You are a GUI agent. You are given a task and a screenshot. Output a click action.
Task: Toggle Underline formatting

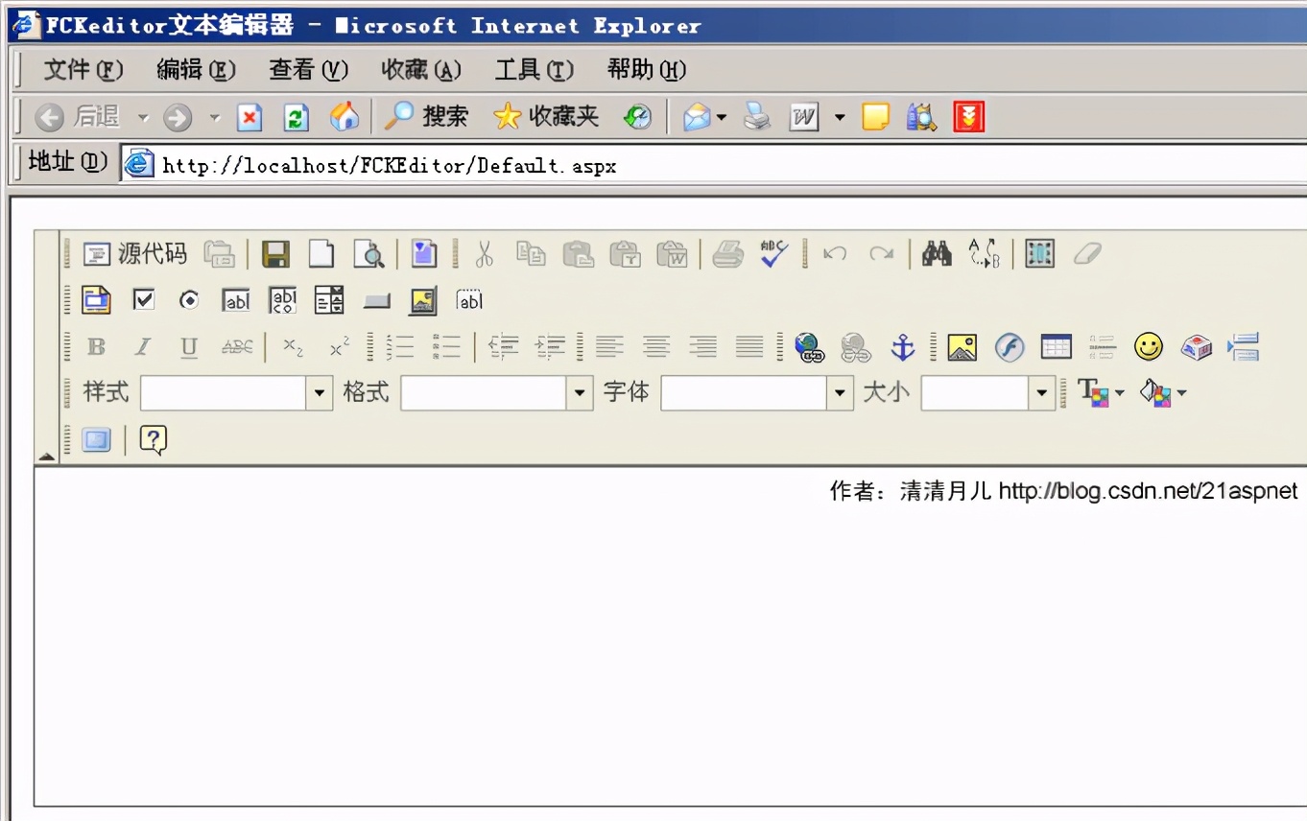coord(189,347)
